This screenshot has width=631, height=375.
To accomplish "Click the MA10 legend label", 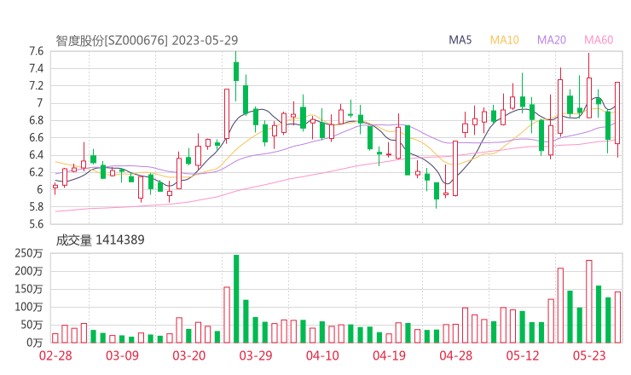I will 504,40.
